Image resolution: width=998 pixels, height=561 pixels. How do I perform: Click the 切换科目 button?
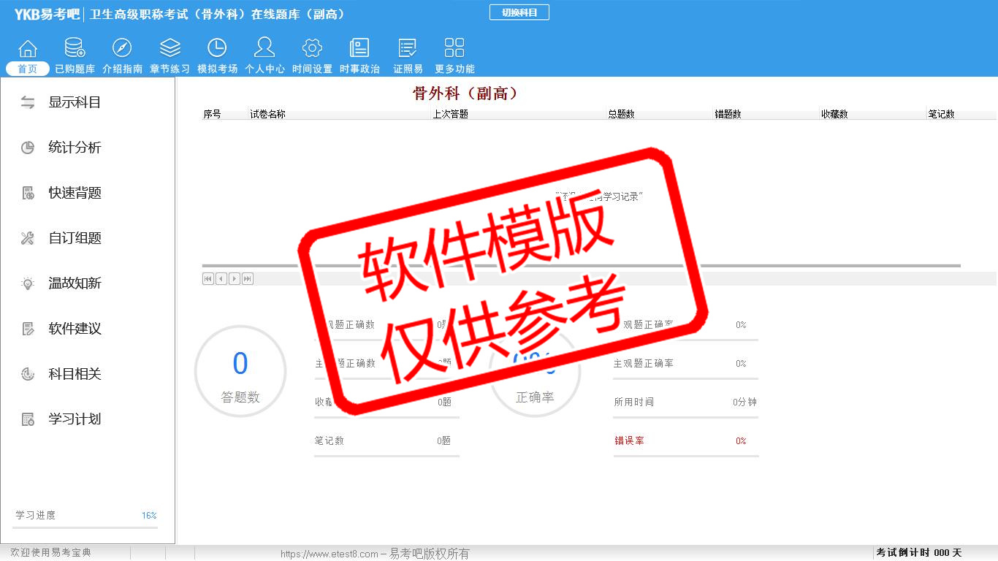point(519,12)
